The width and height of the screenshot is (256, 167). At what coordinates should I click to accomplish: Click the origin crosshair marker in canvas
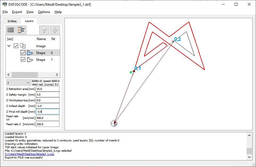pos(114,123)
